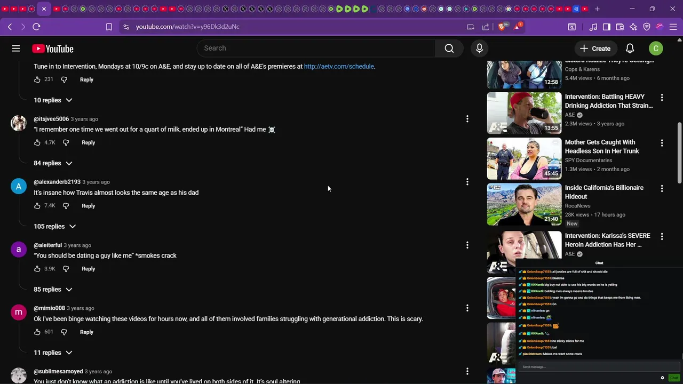Play Mother Gets Caught video thumbnail
683x384 pixels.
tap(524, 158)
